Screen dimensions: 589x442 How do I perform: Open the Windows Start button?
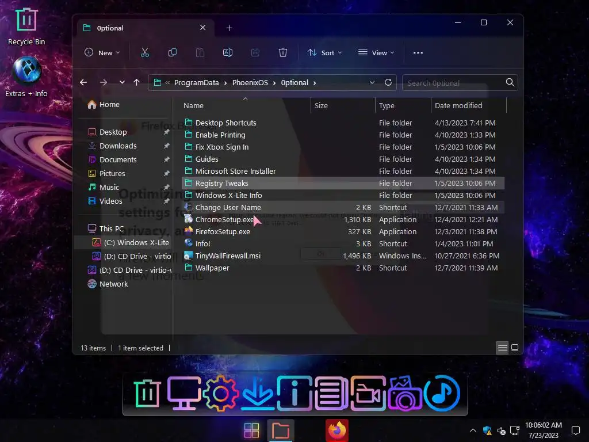tap(251, 430)
